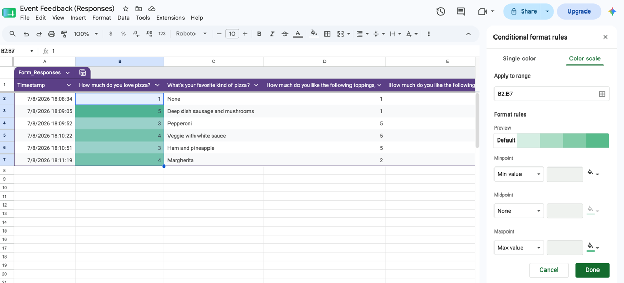Move document using folder icon
This screenshot has height=283, width=624.
pyautogui.click(x=139, y=9)
